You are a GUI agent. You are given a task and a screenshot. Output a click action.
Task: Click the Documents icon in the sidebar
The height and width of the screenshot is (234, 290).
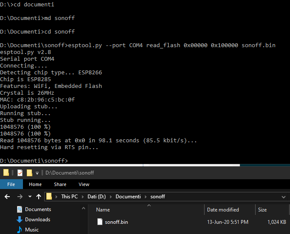point(20,209)
